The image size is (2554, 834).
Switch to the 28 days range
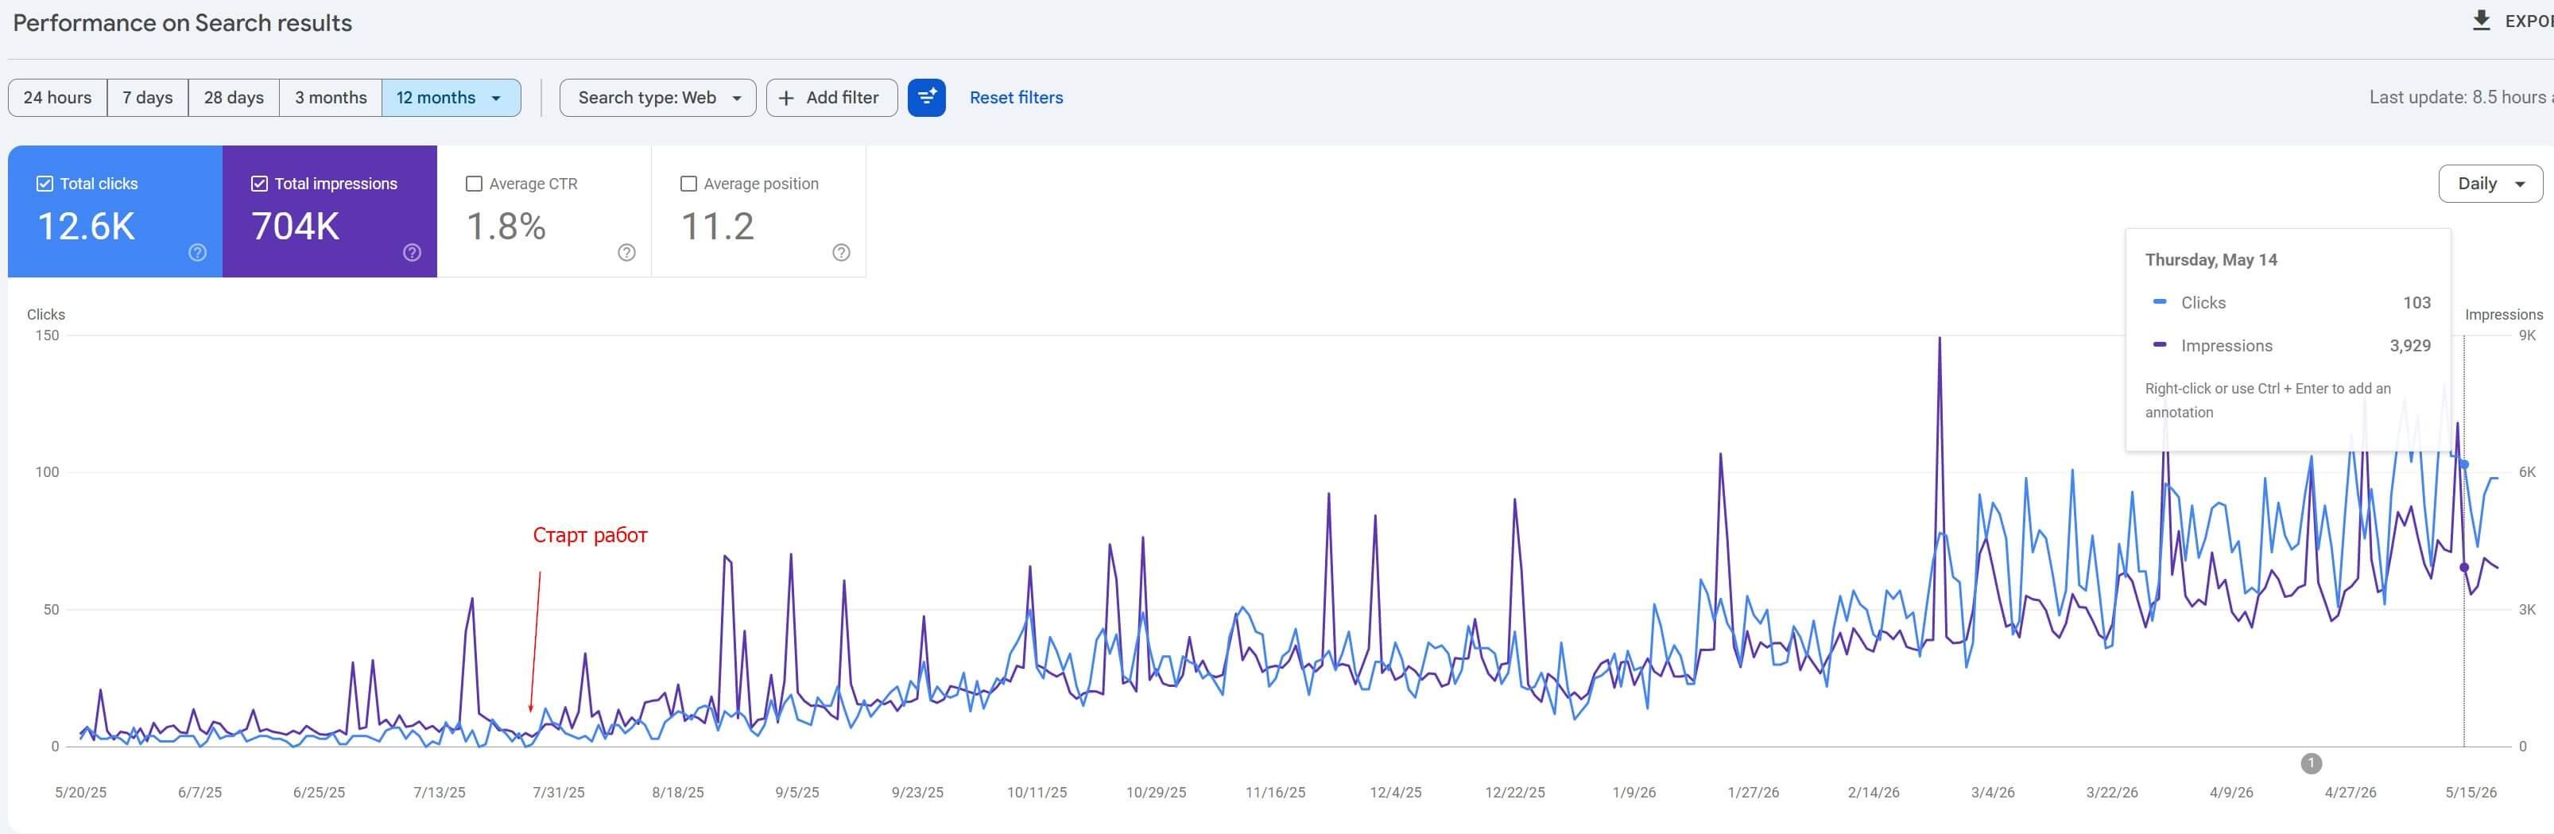coord(234,97)
